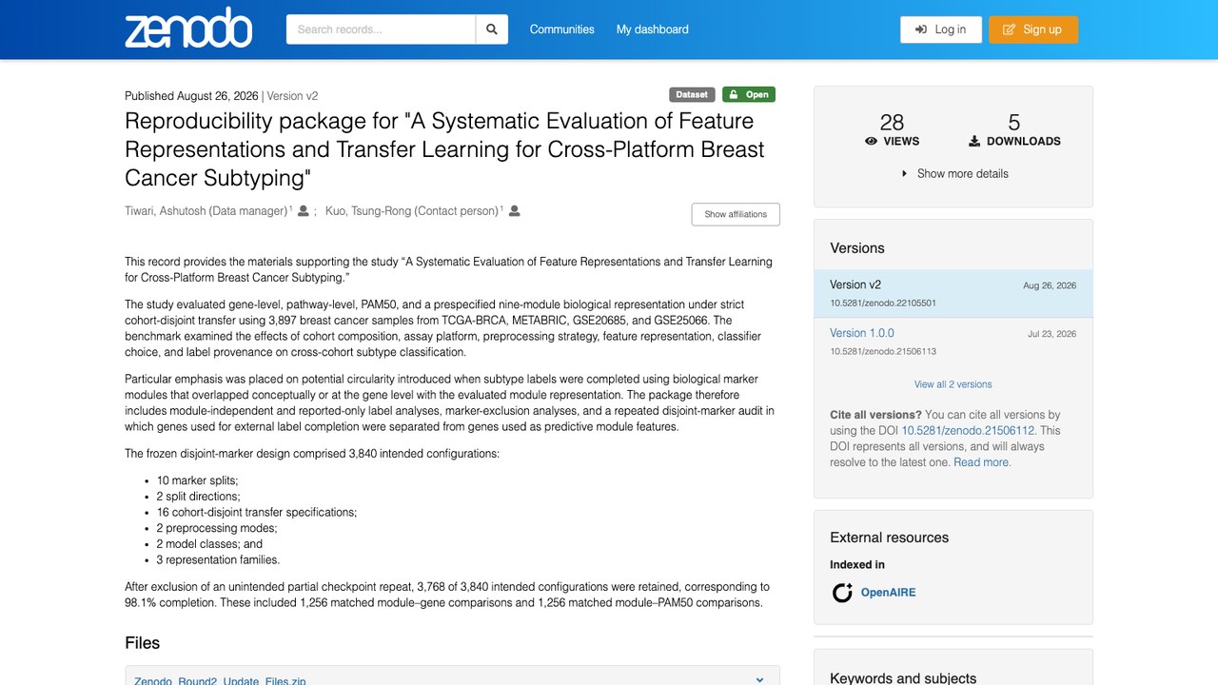Viewport: 1218px width, 685px height.
Task: Click the version DOI 10.5281/zenodo.21506113
Action: [x=883, y=351]
